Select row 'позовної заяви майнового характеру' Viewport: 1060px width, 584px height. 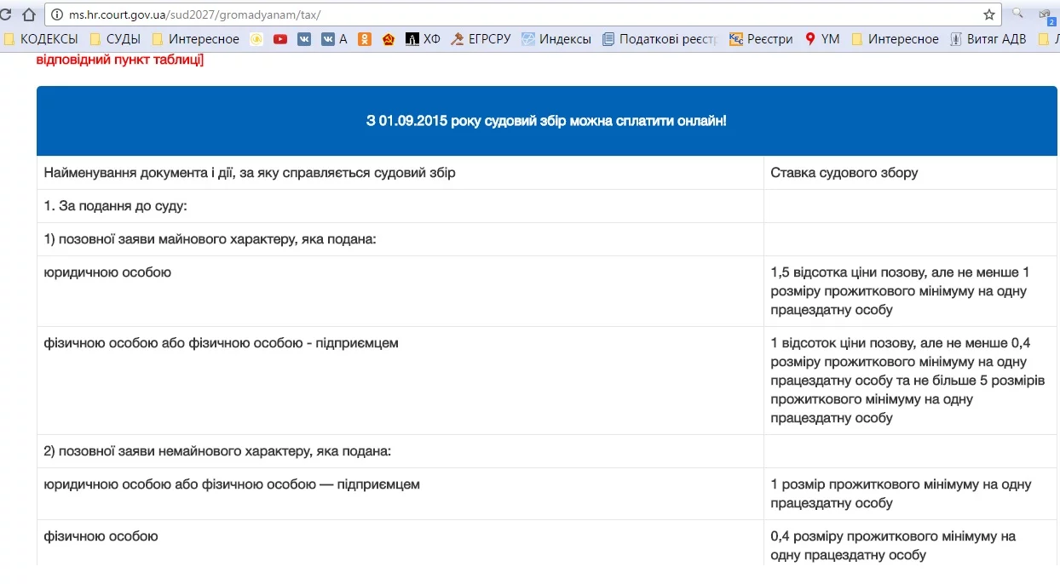pyautogui.click(x=546, y=239)
